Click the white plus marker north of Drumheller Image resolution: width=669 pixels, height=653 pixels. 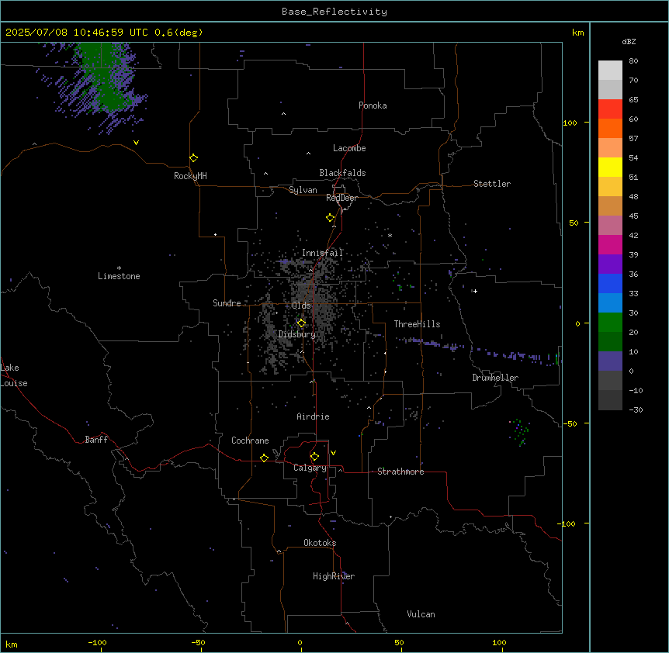point(475,291)
